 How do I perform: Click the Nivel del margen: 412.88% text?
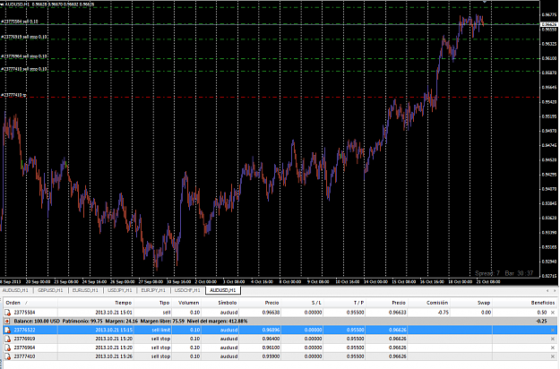tap(217, 322)
